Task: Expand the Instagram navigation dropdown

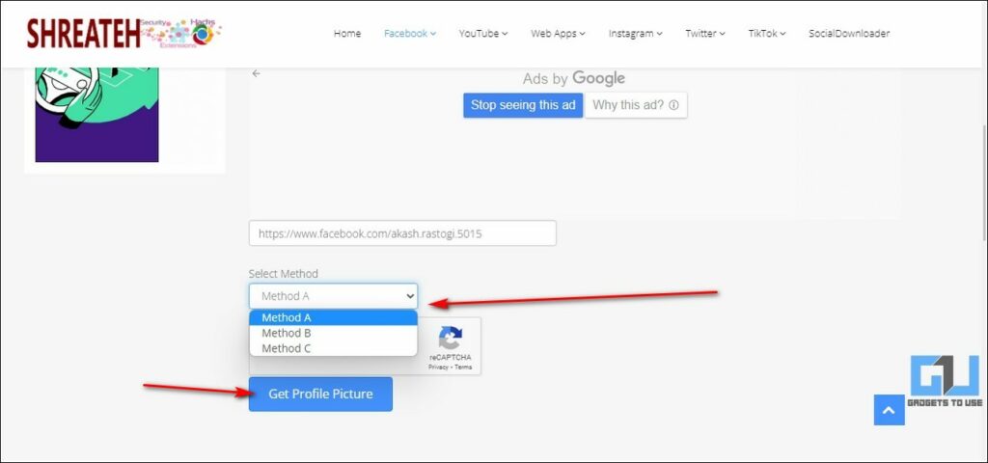Action: 635,33
